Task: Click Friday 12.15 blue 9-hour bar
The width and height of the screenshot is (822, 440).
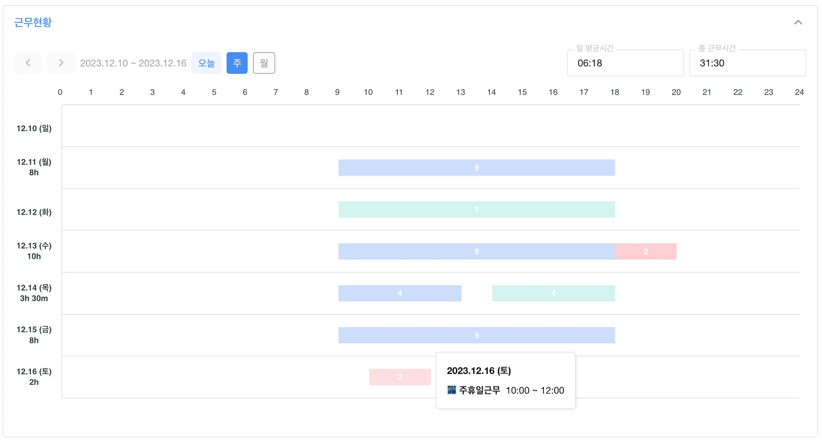Action: 476,335
